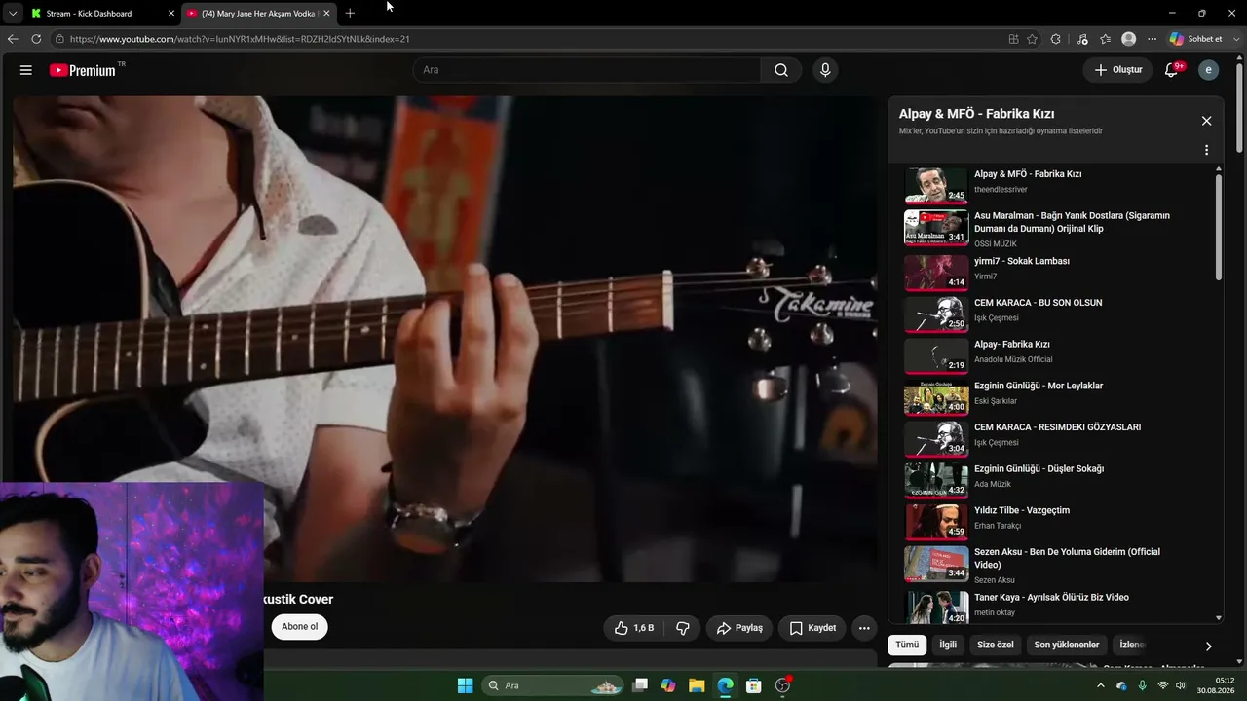1247x701 pixels.
Task: Close the Alpay & MFÖ mix playlist panel
Action: pos(1206,121)
